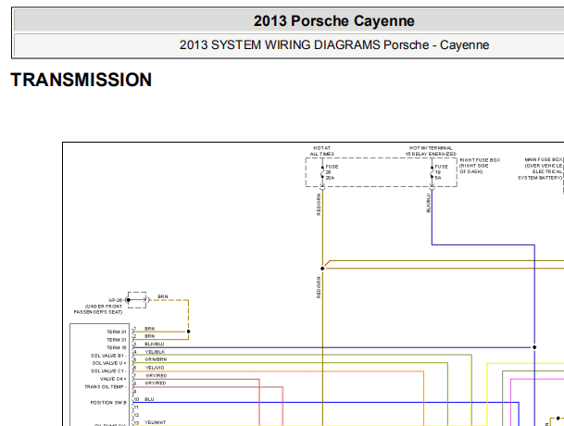Click the YEL/VIO wire label

tap(155, 368)
